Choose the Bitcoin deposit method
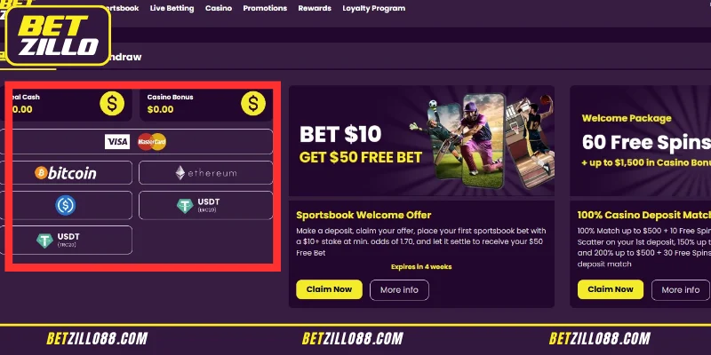The height and width of the screenshot is (355, 711). (66, 172)
